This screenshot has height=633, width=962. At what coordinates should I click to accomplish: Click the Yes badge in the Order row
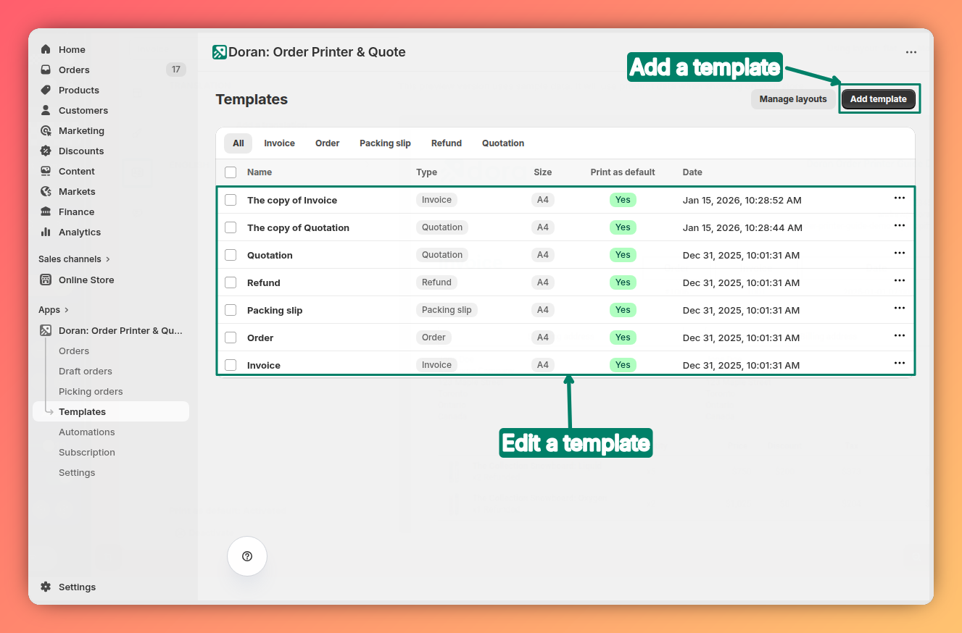623,338
